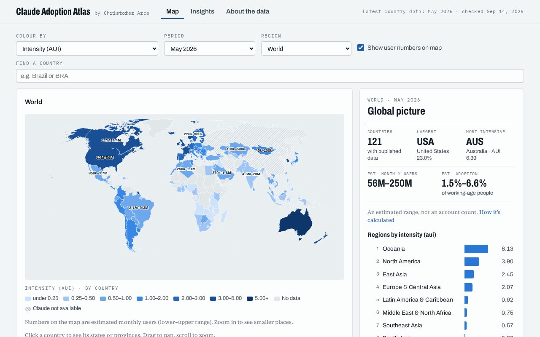Click Brazil's 2.1M–9.3M label on map

(x=139, y=208)
